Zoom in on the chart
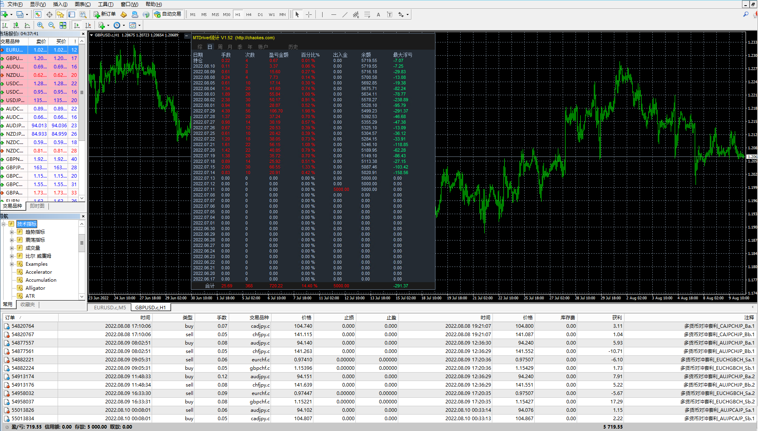The width and height of the screenshot is (758, 431). [x=40, y=25]
